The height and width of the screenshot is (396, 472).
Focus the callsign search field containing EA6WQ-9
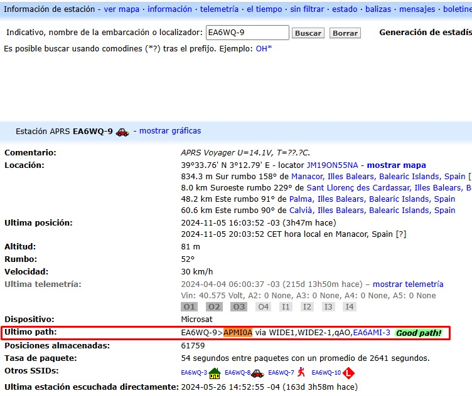click(247, 33)
